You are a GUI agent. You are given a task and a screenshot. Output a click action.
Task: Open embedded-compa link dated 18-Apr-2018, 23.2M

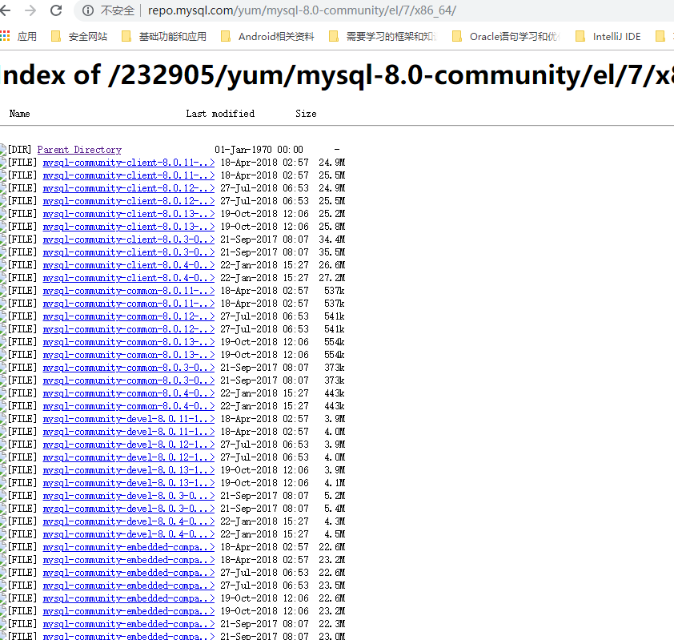point(129,560)
